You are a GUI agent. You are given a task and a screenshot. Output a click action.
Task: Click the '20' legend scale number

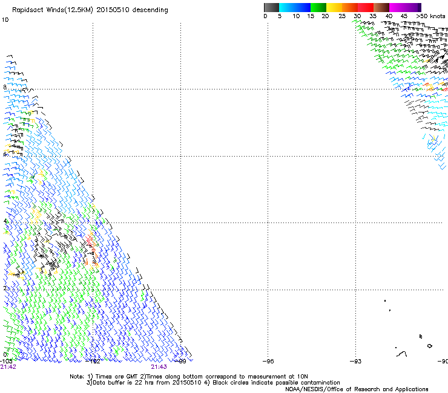(x=325, y=16)
